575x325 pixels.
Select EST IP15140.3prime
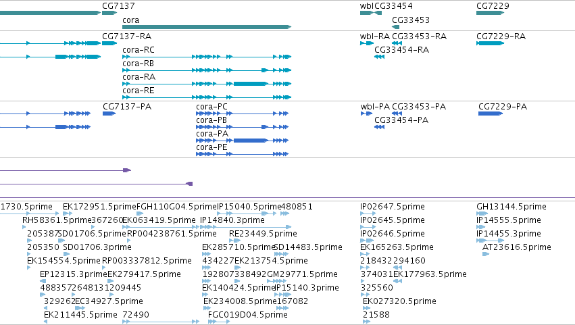coord(307,289)
